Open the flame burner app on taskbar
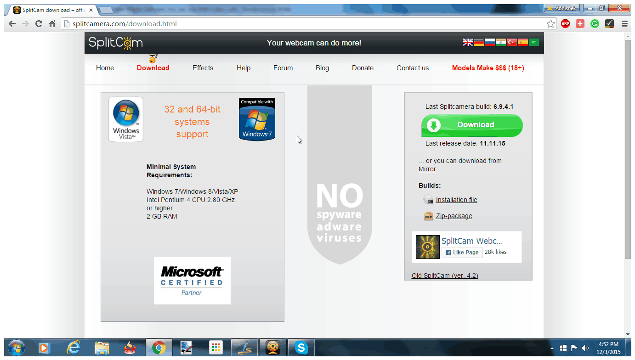635x360 pixels. coord(130,348)
